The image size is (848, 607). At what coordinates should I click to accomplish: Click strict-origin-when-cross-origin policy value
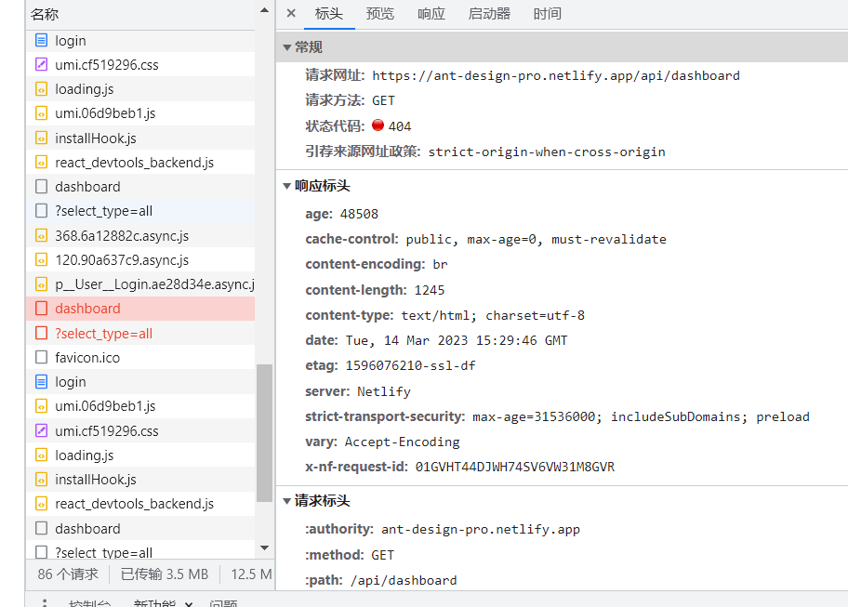[x=547, y=152]
